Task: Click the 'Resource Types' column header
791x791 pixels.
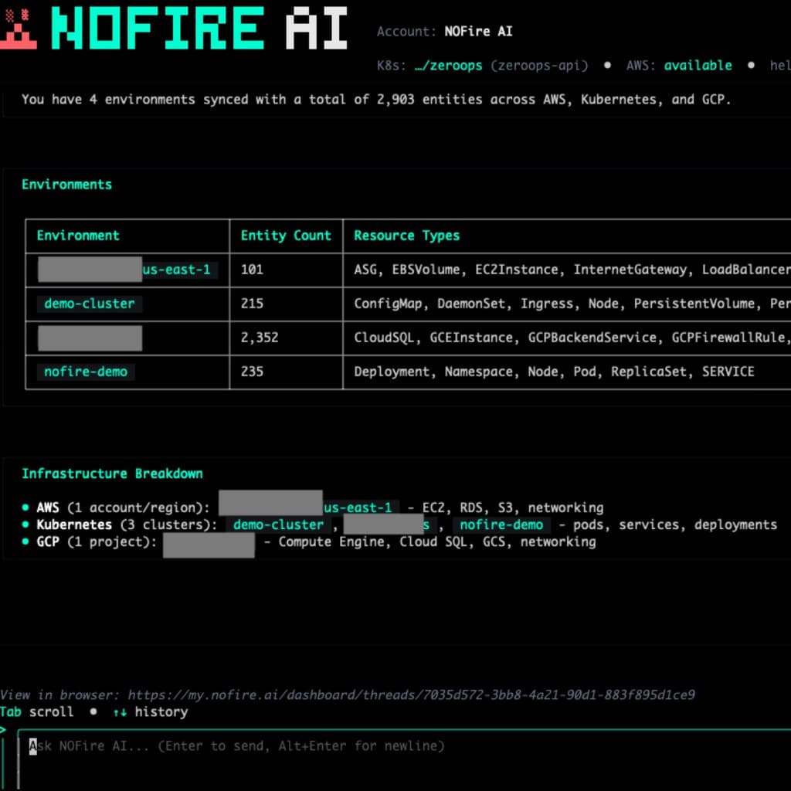Action: coord(406,236)
